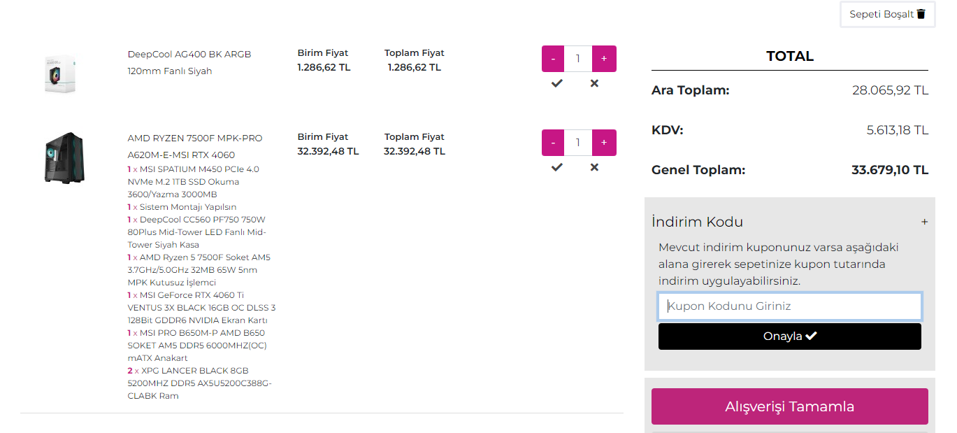Click the Sistem Montajı Yapılsın line
The image size is (957, 433).
[x=182, y=207]
